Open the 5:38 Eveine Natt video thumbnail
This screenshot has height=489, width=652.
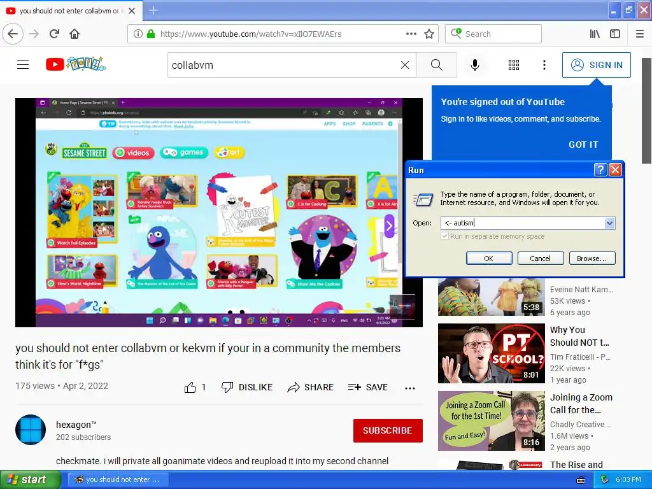(x=491, y=297)
